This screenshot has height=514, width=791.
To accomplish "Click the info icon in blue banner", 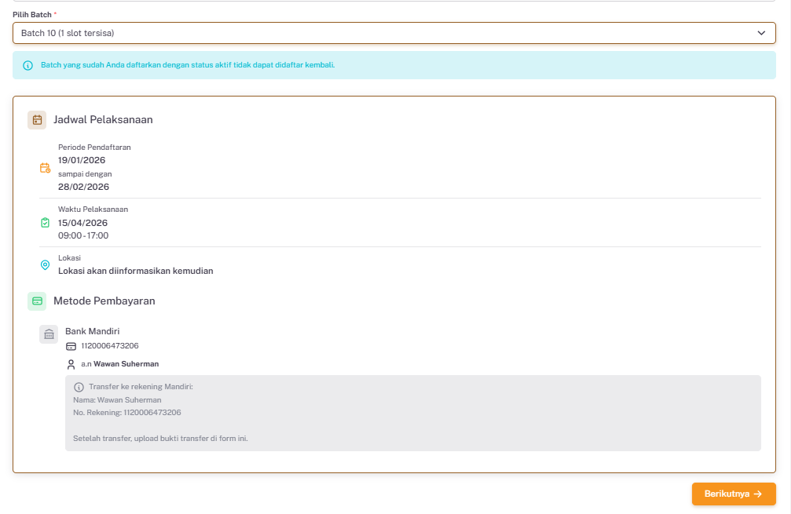I will tap(28, 65).
